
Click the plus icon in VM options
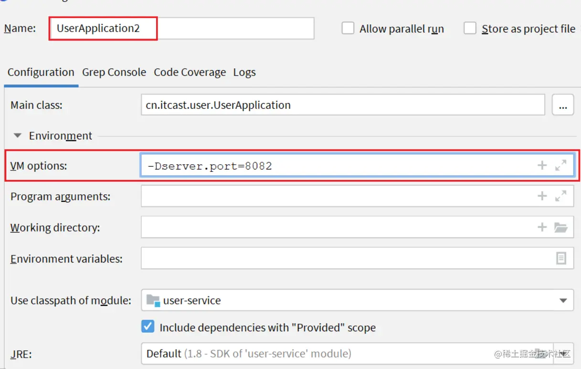point(542,166)
